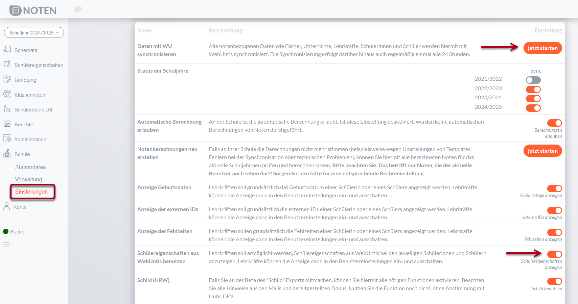Open Berichte via its icon
This screenshot has height=304, width=578.
tap(7, 124)
